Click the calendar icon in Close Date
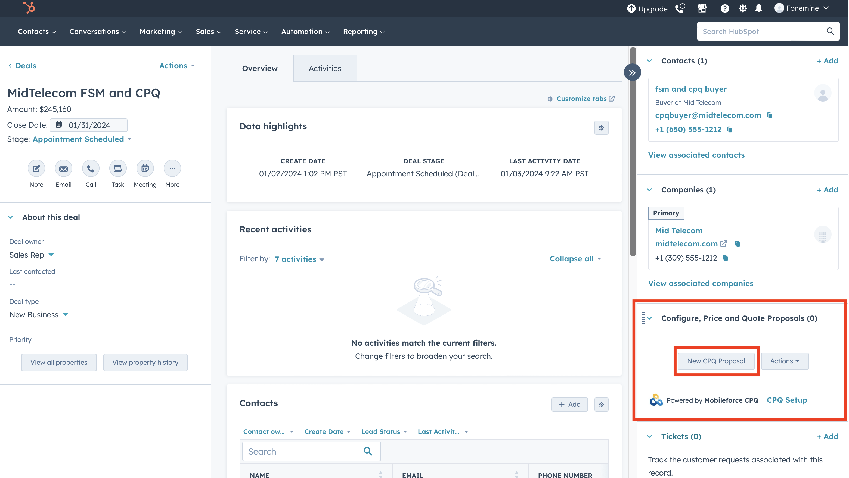 point(59,125)
